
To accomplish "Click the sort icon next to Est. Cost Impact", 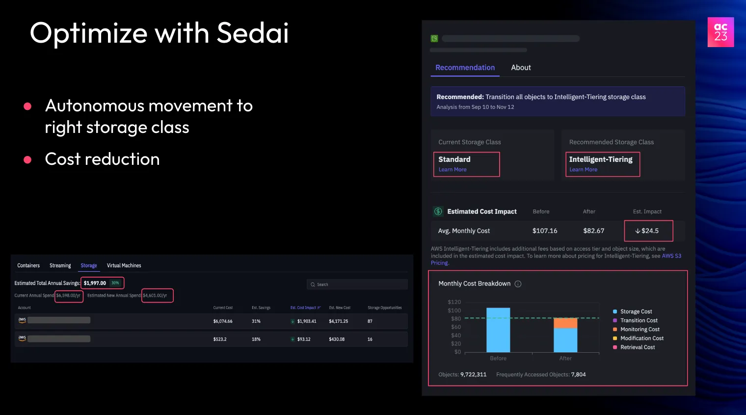I will pyautogui.click(x=319, y=308).
